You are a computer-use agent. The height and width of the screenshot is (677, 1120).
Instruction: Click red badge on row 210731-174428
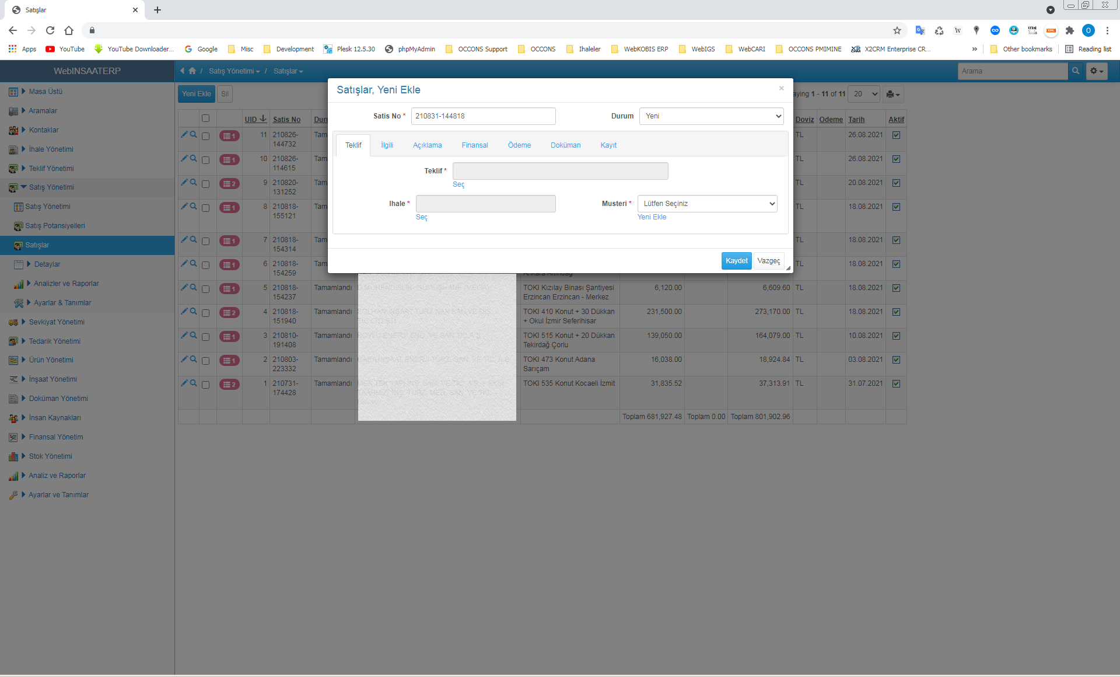click(229, 385)
